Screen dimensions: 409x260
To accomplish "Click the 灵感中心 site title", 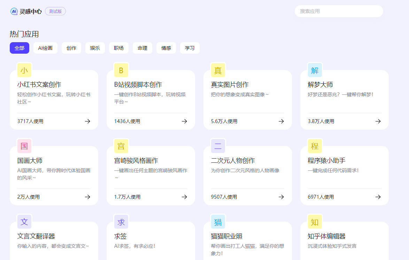I will click(31, 12).
